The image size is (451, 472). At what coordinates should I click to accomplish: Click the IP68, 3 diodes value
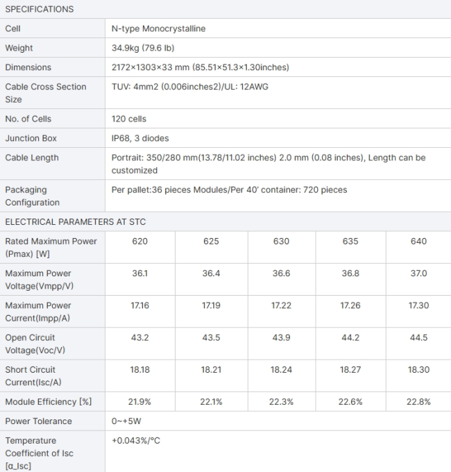point(140,138)
